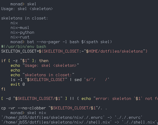The width and height of the screenshot is (158, 125).
Task: Select the 'skeletons in closet:' output text
Action: pos(25,18)
